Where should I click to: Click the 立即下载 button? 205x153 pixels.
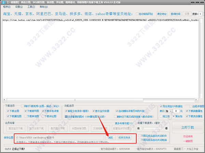click(x=188, y=127)
